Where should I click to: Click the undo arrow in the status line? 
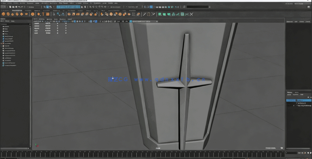tap(19, 7)
